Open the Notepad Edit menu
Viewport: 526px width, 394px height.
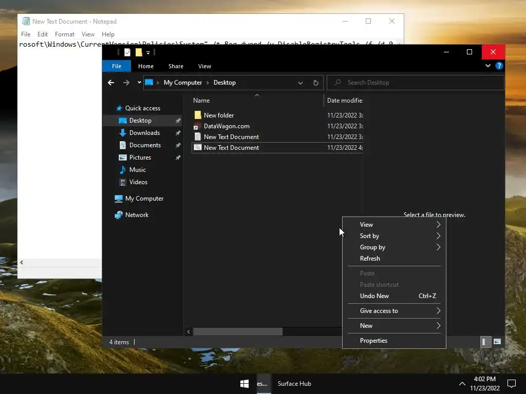tap(42, 34)
